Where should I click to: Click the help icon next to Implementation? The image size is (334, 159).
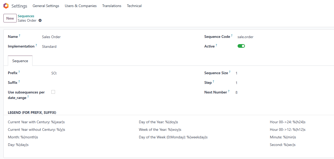pos(36,45)
